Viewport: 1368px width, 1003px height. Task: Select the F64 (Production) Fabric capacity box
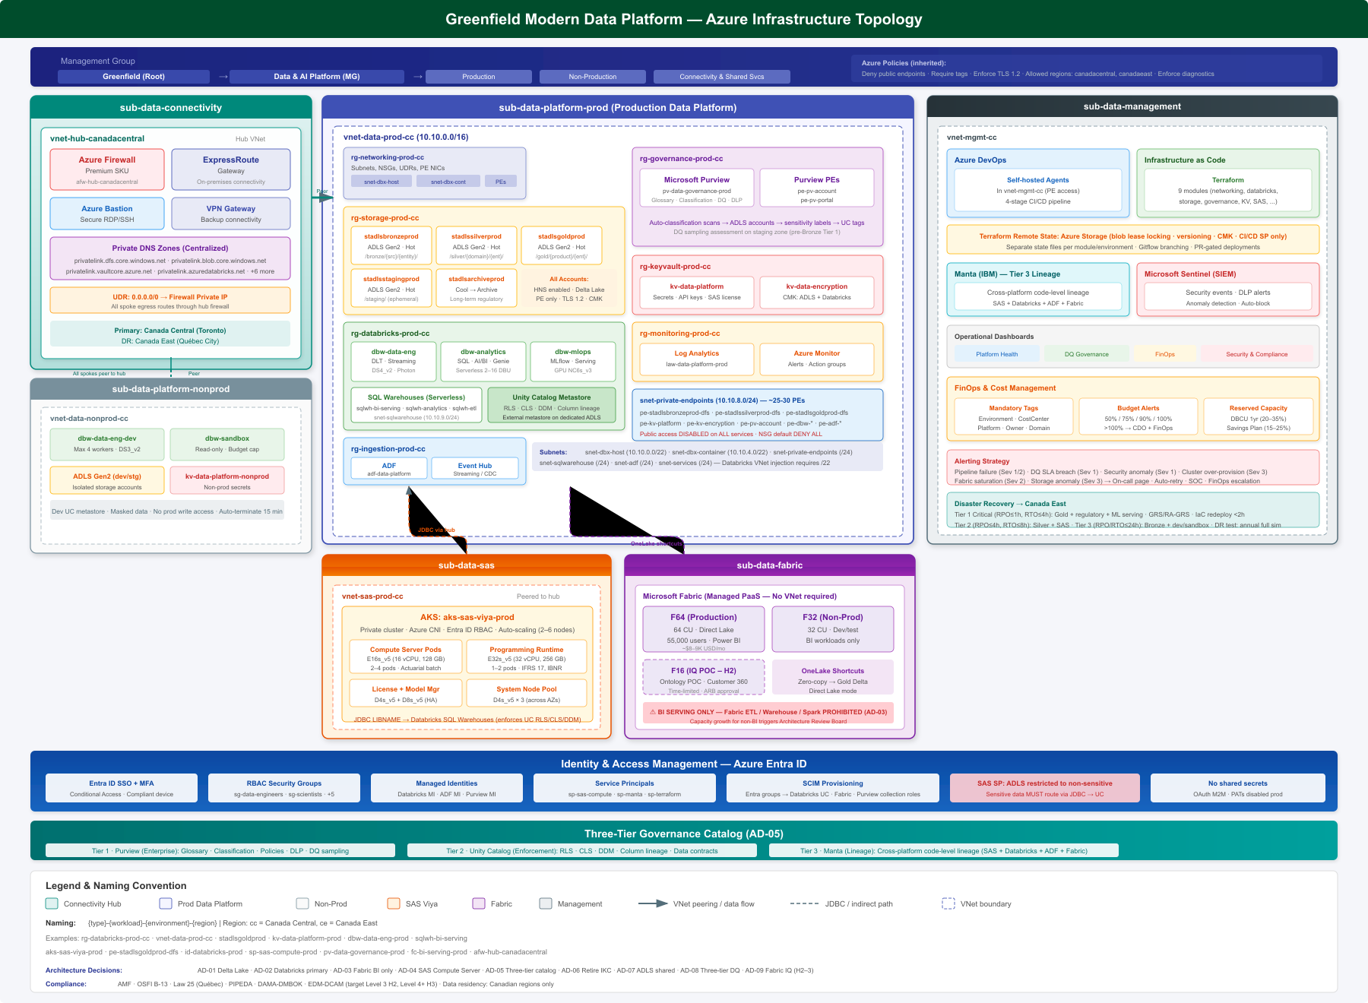(x=704, y=629)
